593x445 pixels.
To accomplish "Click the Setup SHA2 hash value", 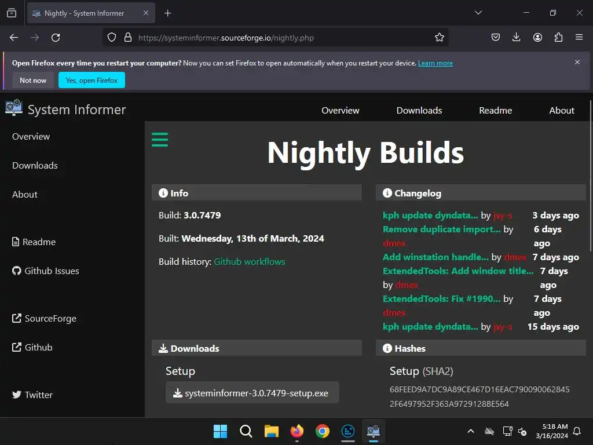I will (479, 396).
